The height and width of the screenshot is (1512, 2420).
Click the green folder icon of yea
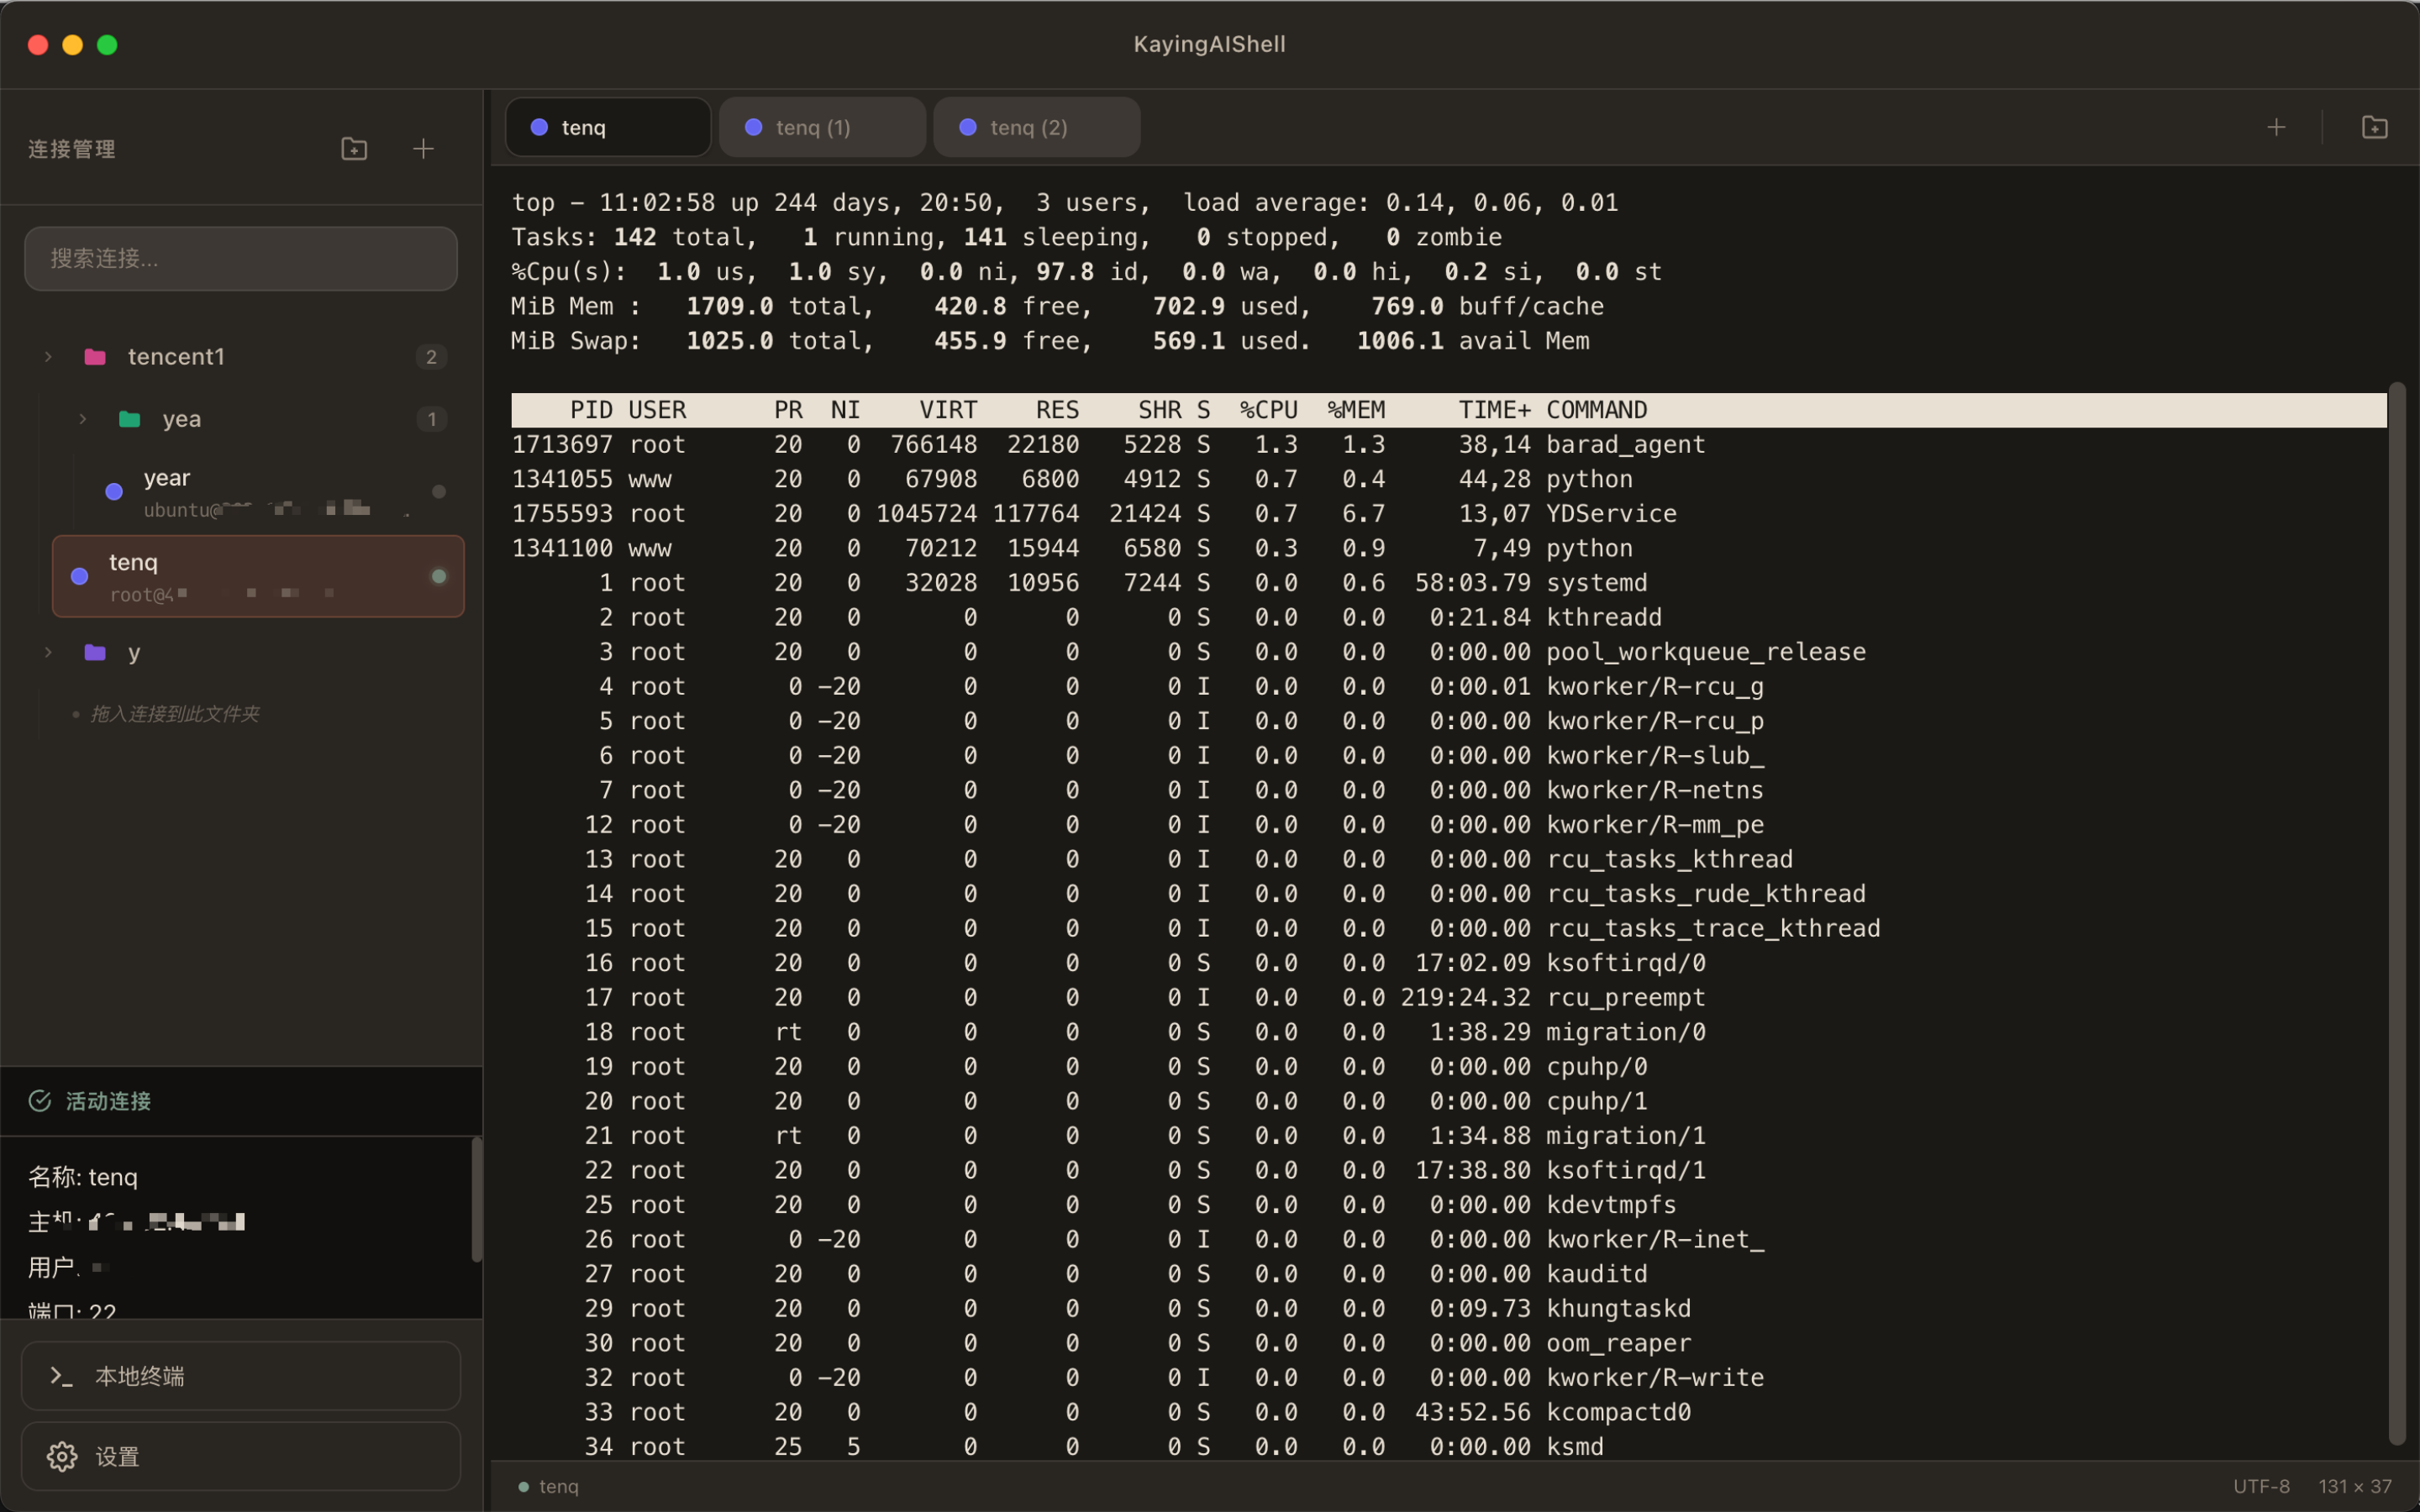point(131,419)
